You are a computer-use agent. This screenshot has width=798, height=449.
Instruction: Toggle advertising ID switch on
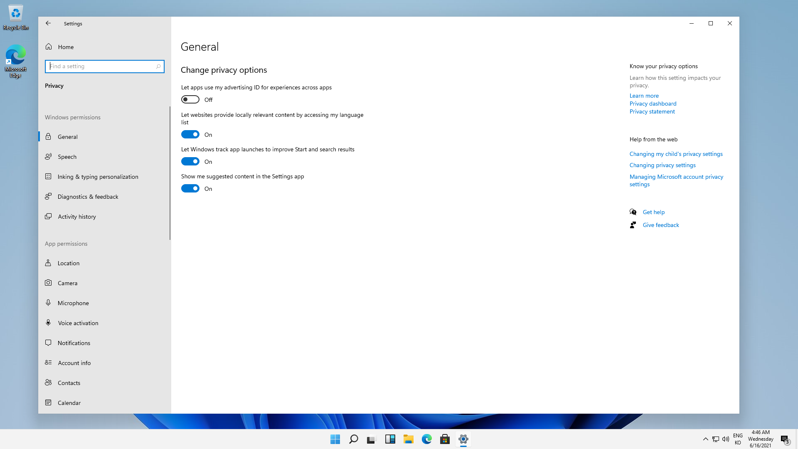coord(190,100)
